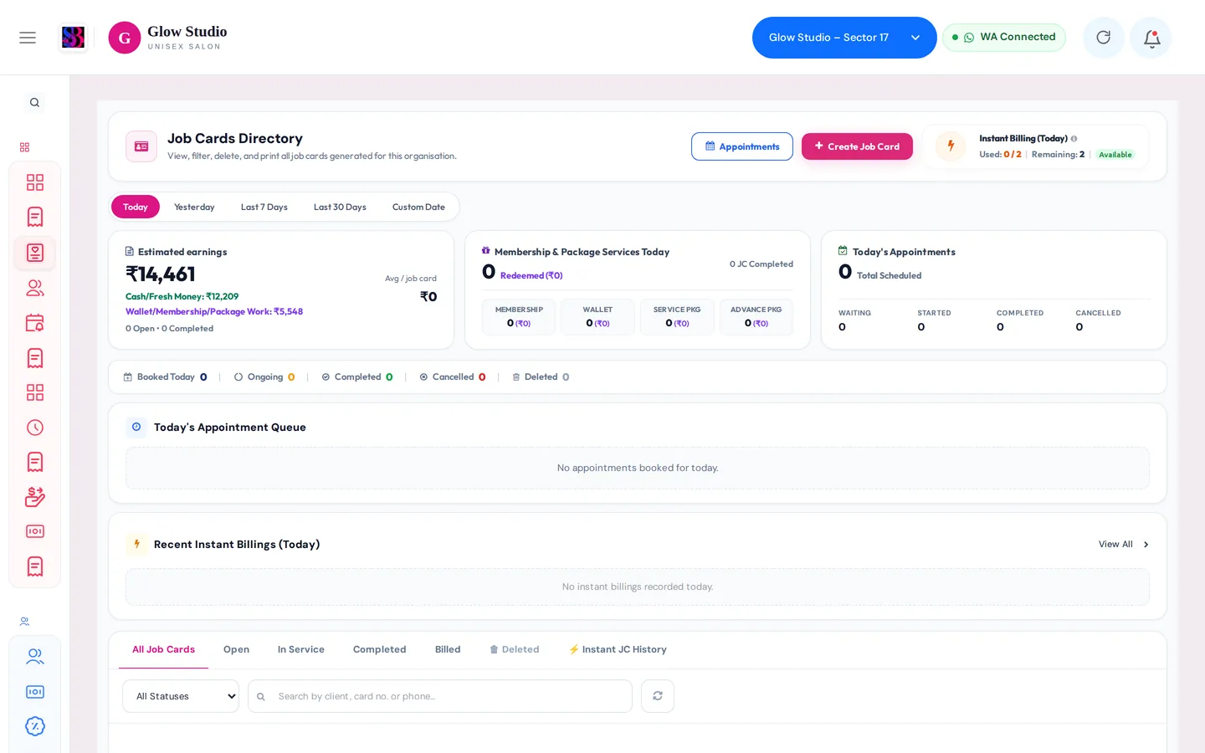Click the refresh icon in top header
This screenshot has height=753, width=1205.
click(x=1104, y=38)
